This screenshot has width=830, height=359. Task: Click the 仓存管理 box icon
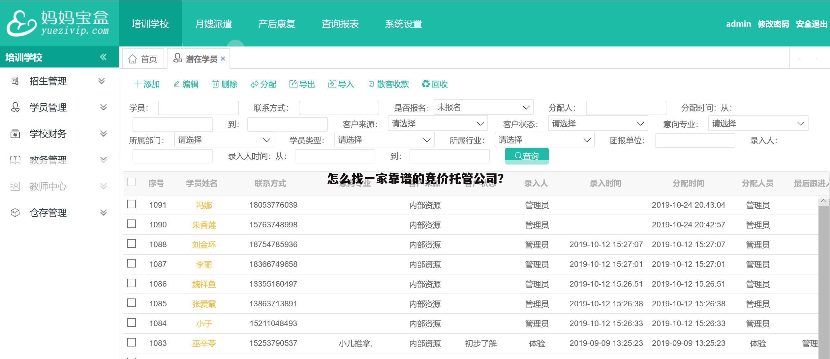(15, 213)
